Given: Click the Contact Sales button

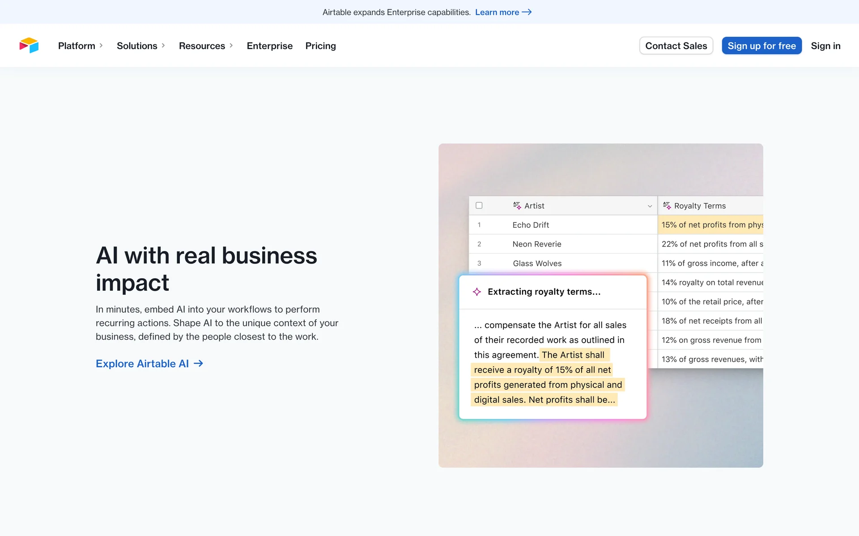Looking at the screenshot, I should tap(676, 46).
